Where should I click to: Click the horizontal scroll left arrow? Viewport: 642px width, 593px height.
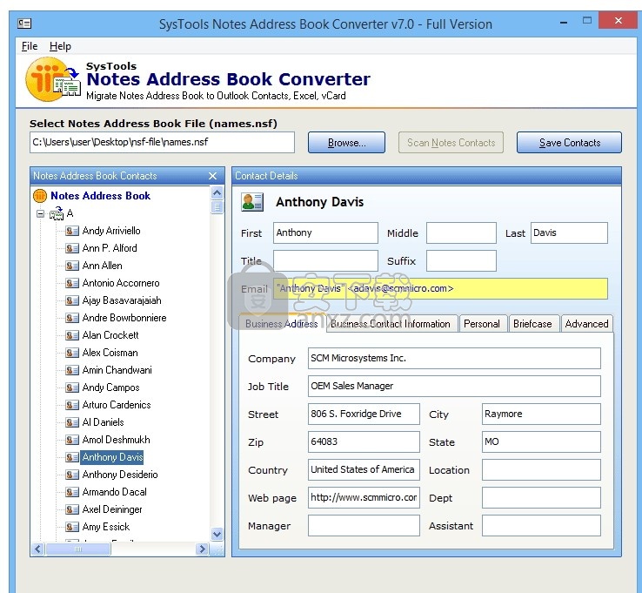pyautogui.click(x=38, y=549)
